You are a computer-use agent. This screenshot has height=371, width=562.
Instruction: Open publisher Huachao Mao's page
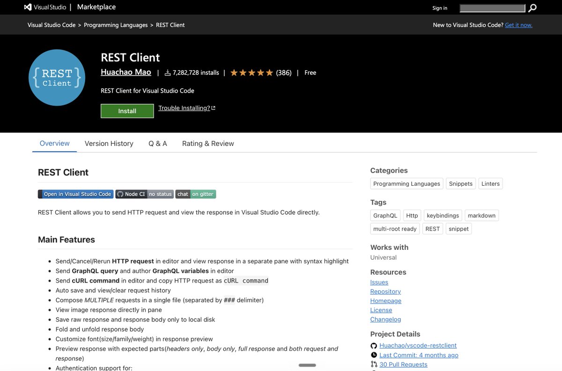pos(126,72)
